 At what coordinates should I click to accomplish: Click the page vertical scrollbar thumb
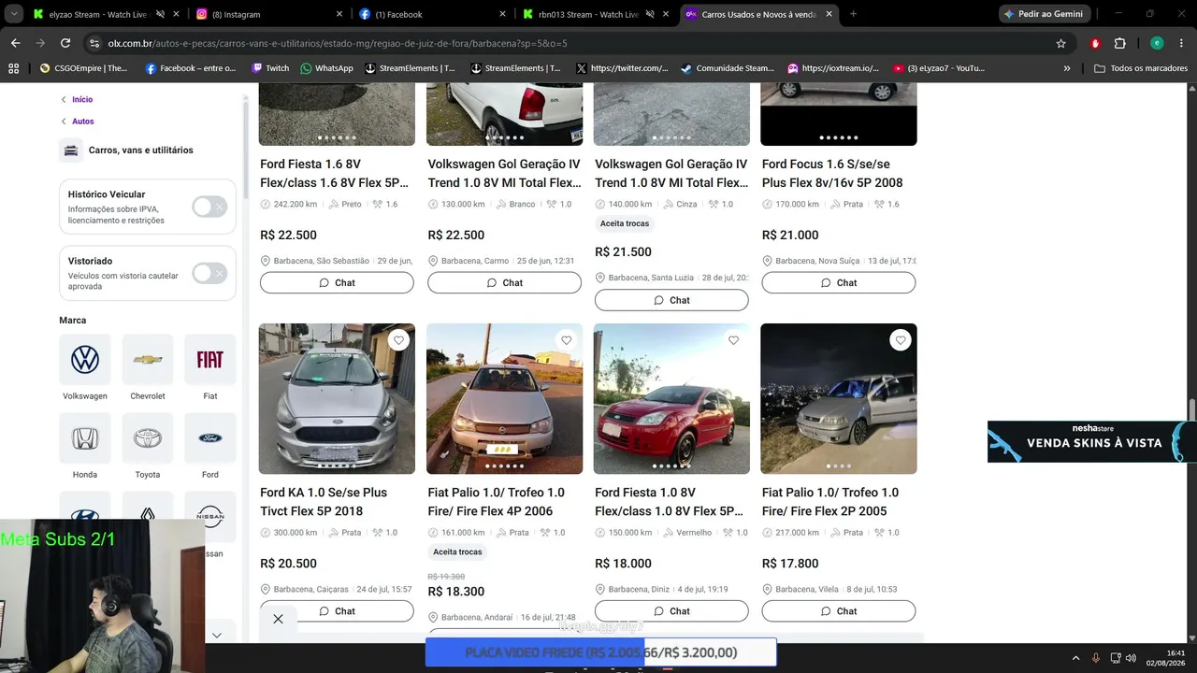[1191, 411]
